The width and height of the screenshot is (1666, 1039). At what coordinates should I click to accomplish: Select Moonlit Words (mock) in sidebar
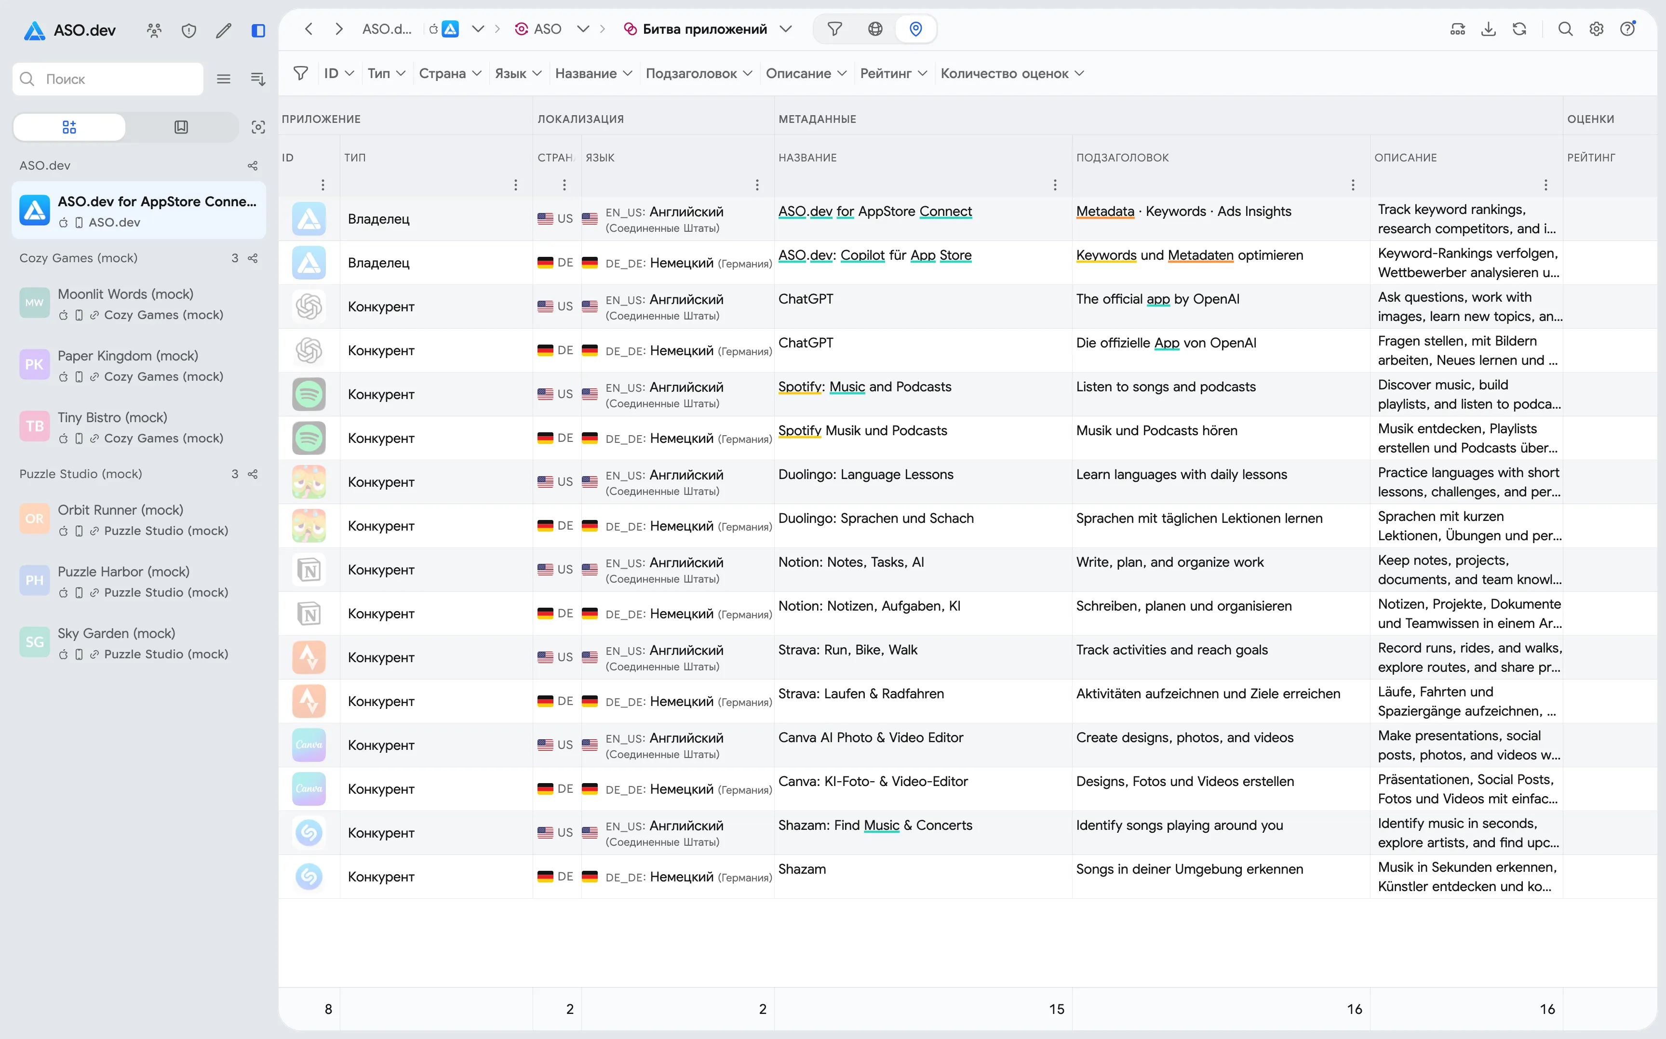(138, 304)
